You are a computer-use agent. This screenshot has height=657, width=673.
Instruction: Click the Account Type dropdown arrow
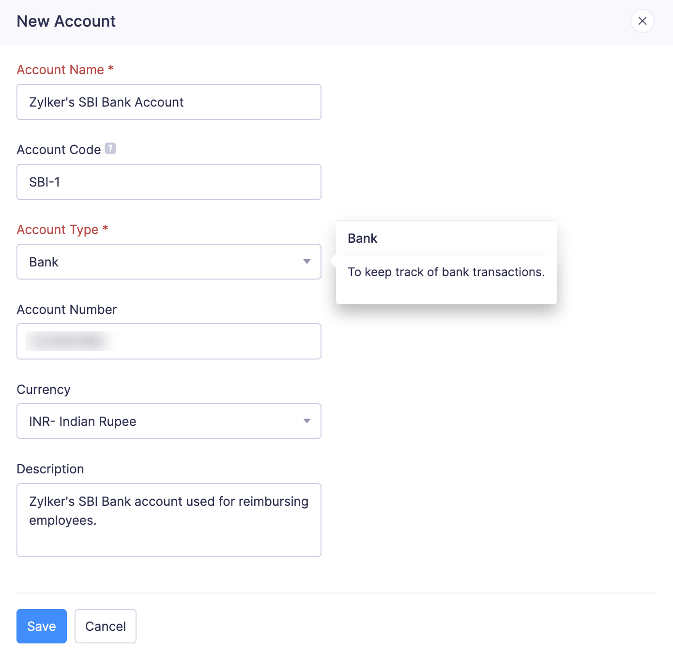[306, 262]
